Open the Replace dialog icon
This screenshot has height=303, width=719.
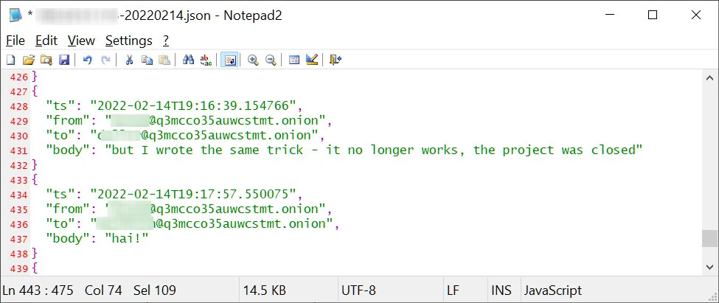(206, 60)
